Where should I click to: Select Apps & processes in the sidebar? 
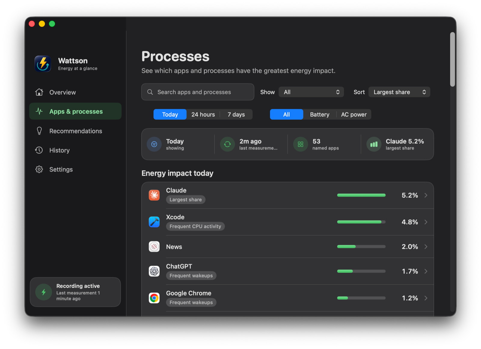(x=75, y=111)
